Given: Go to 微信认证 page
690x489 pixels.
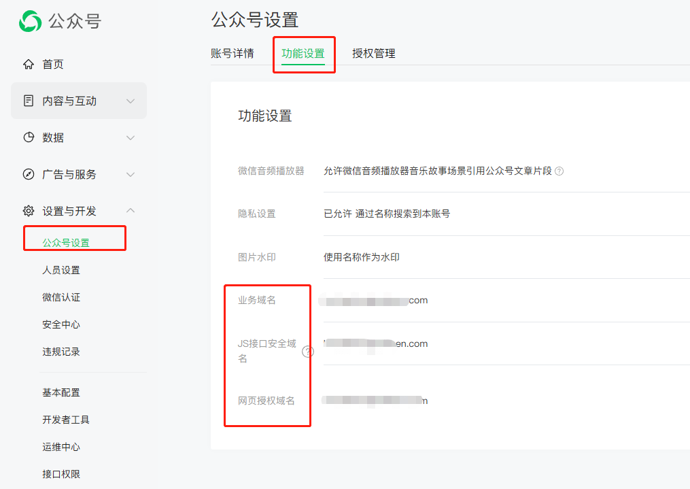Looking at the screenshot, I should tap(61, 297).
